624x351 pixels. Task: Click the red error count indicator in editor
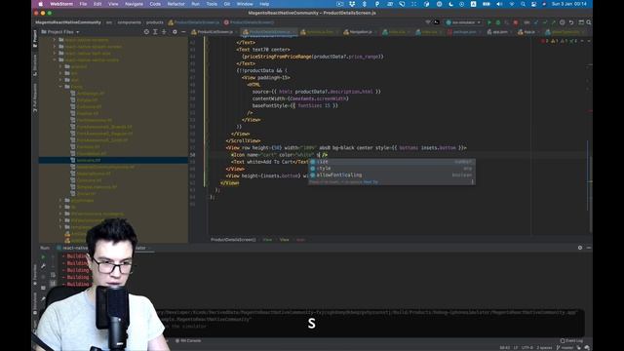pyautogui.click(x=545, y=41)
